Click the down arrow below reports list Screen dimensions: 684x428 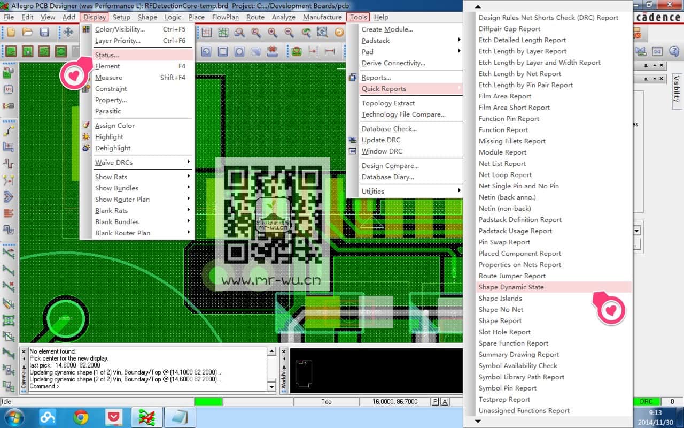[478, 422]
